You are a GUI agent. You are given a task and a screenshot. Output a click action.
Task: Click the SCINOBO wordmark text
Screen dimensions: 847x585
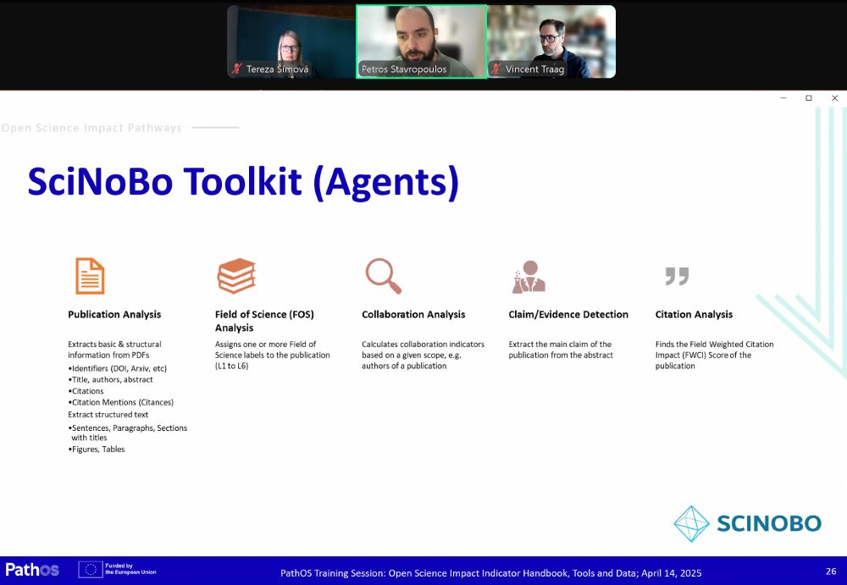769,523
